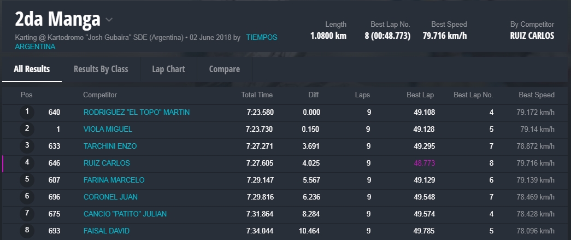Open competitor RODRIGUEZ "EL TOPO" MARTIN
Viewport: 571px width, 240px height.
(x=137, y=112)
